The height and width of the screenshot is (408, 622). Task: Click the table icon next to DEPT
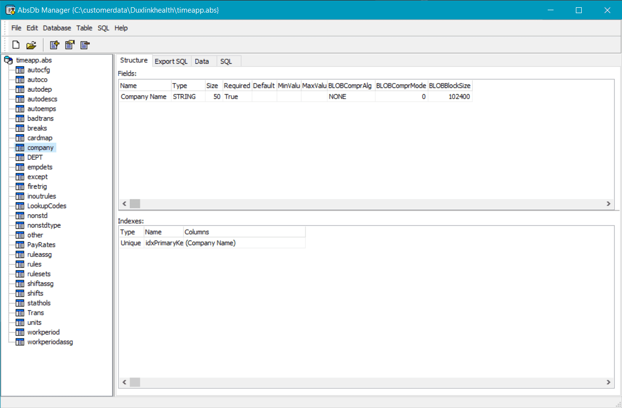(20, 157)
